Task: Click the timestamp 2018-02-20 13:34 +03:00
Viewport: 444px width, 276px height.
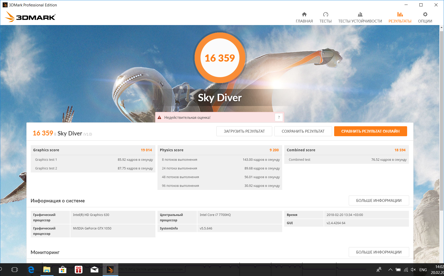Action: click(345, 215)
